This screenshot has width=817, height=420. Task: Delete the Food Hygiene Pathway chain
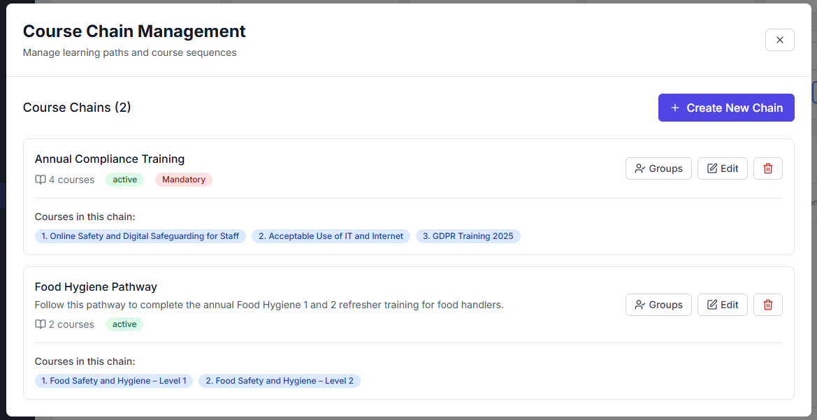(767, 305)
